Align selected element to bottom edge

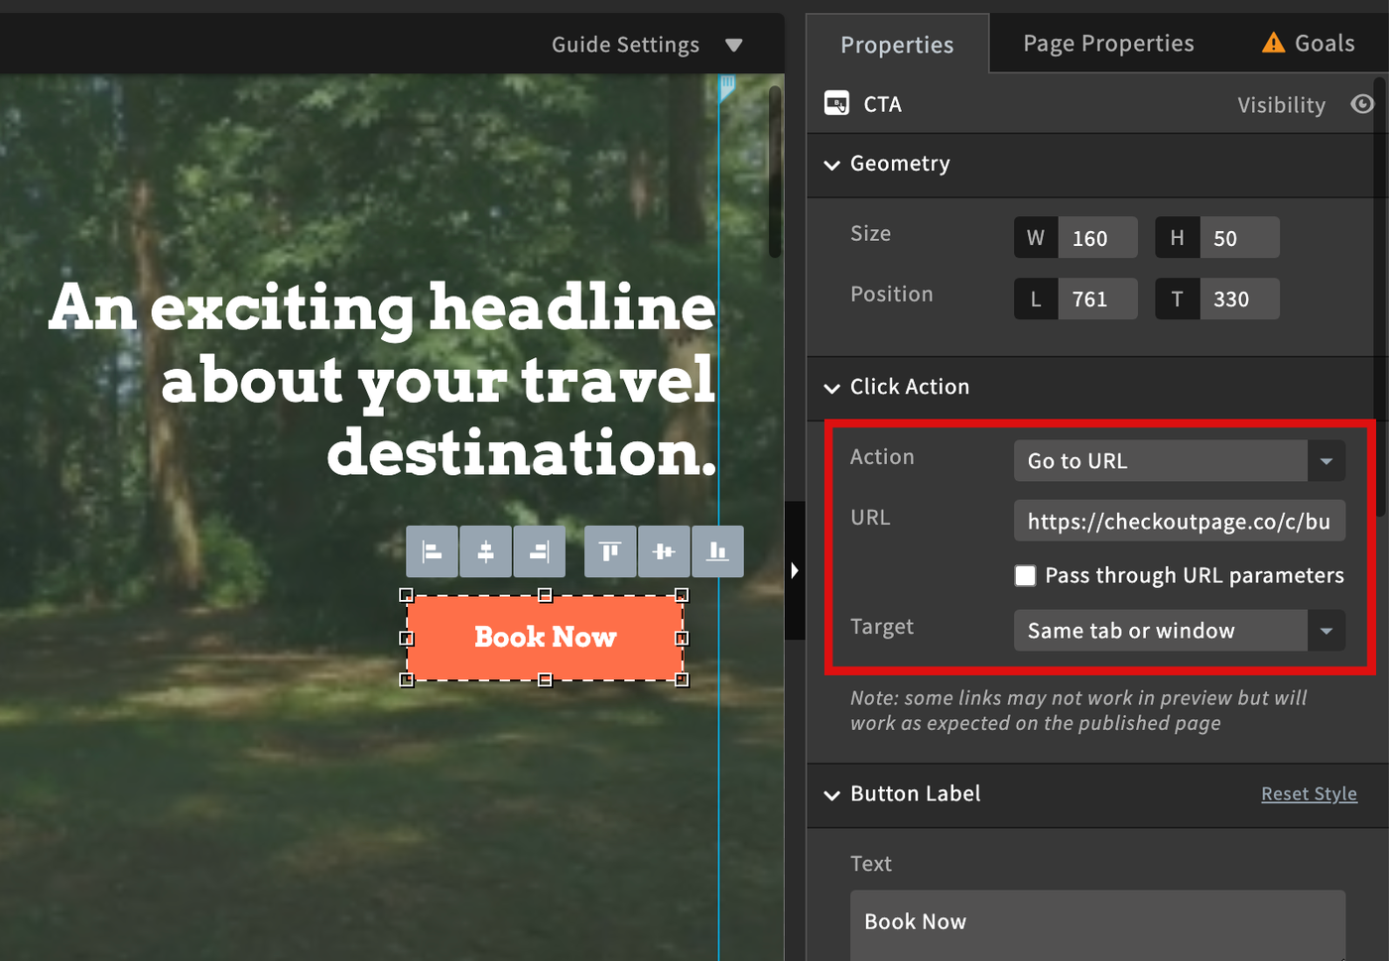[717, 551]
